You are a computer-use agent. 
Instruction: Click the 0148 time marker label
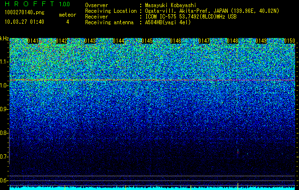[x=232, y=41]
